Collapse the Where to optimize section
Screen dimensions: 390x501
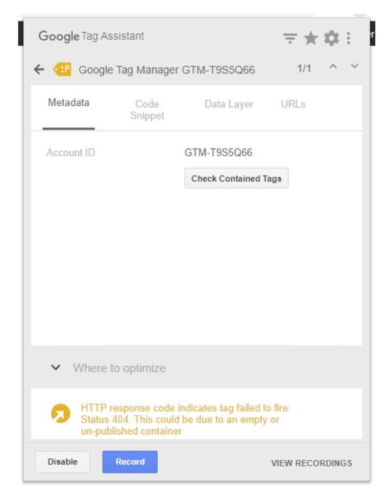click(x=55, y=368)
